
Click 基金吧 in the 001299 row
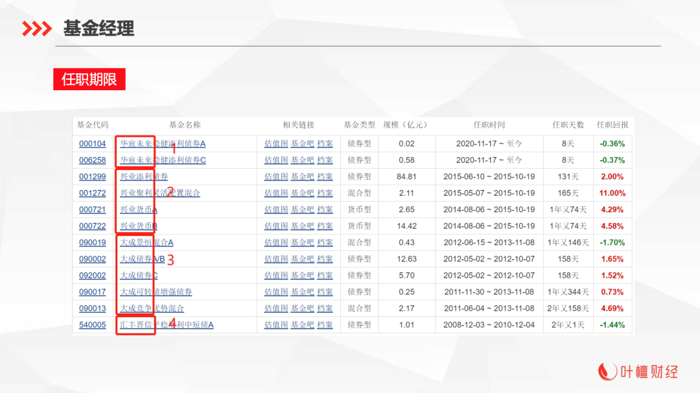click(302, 177)
